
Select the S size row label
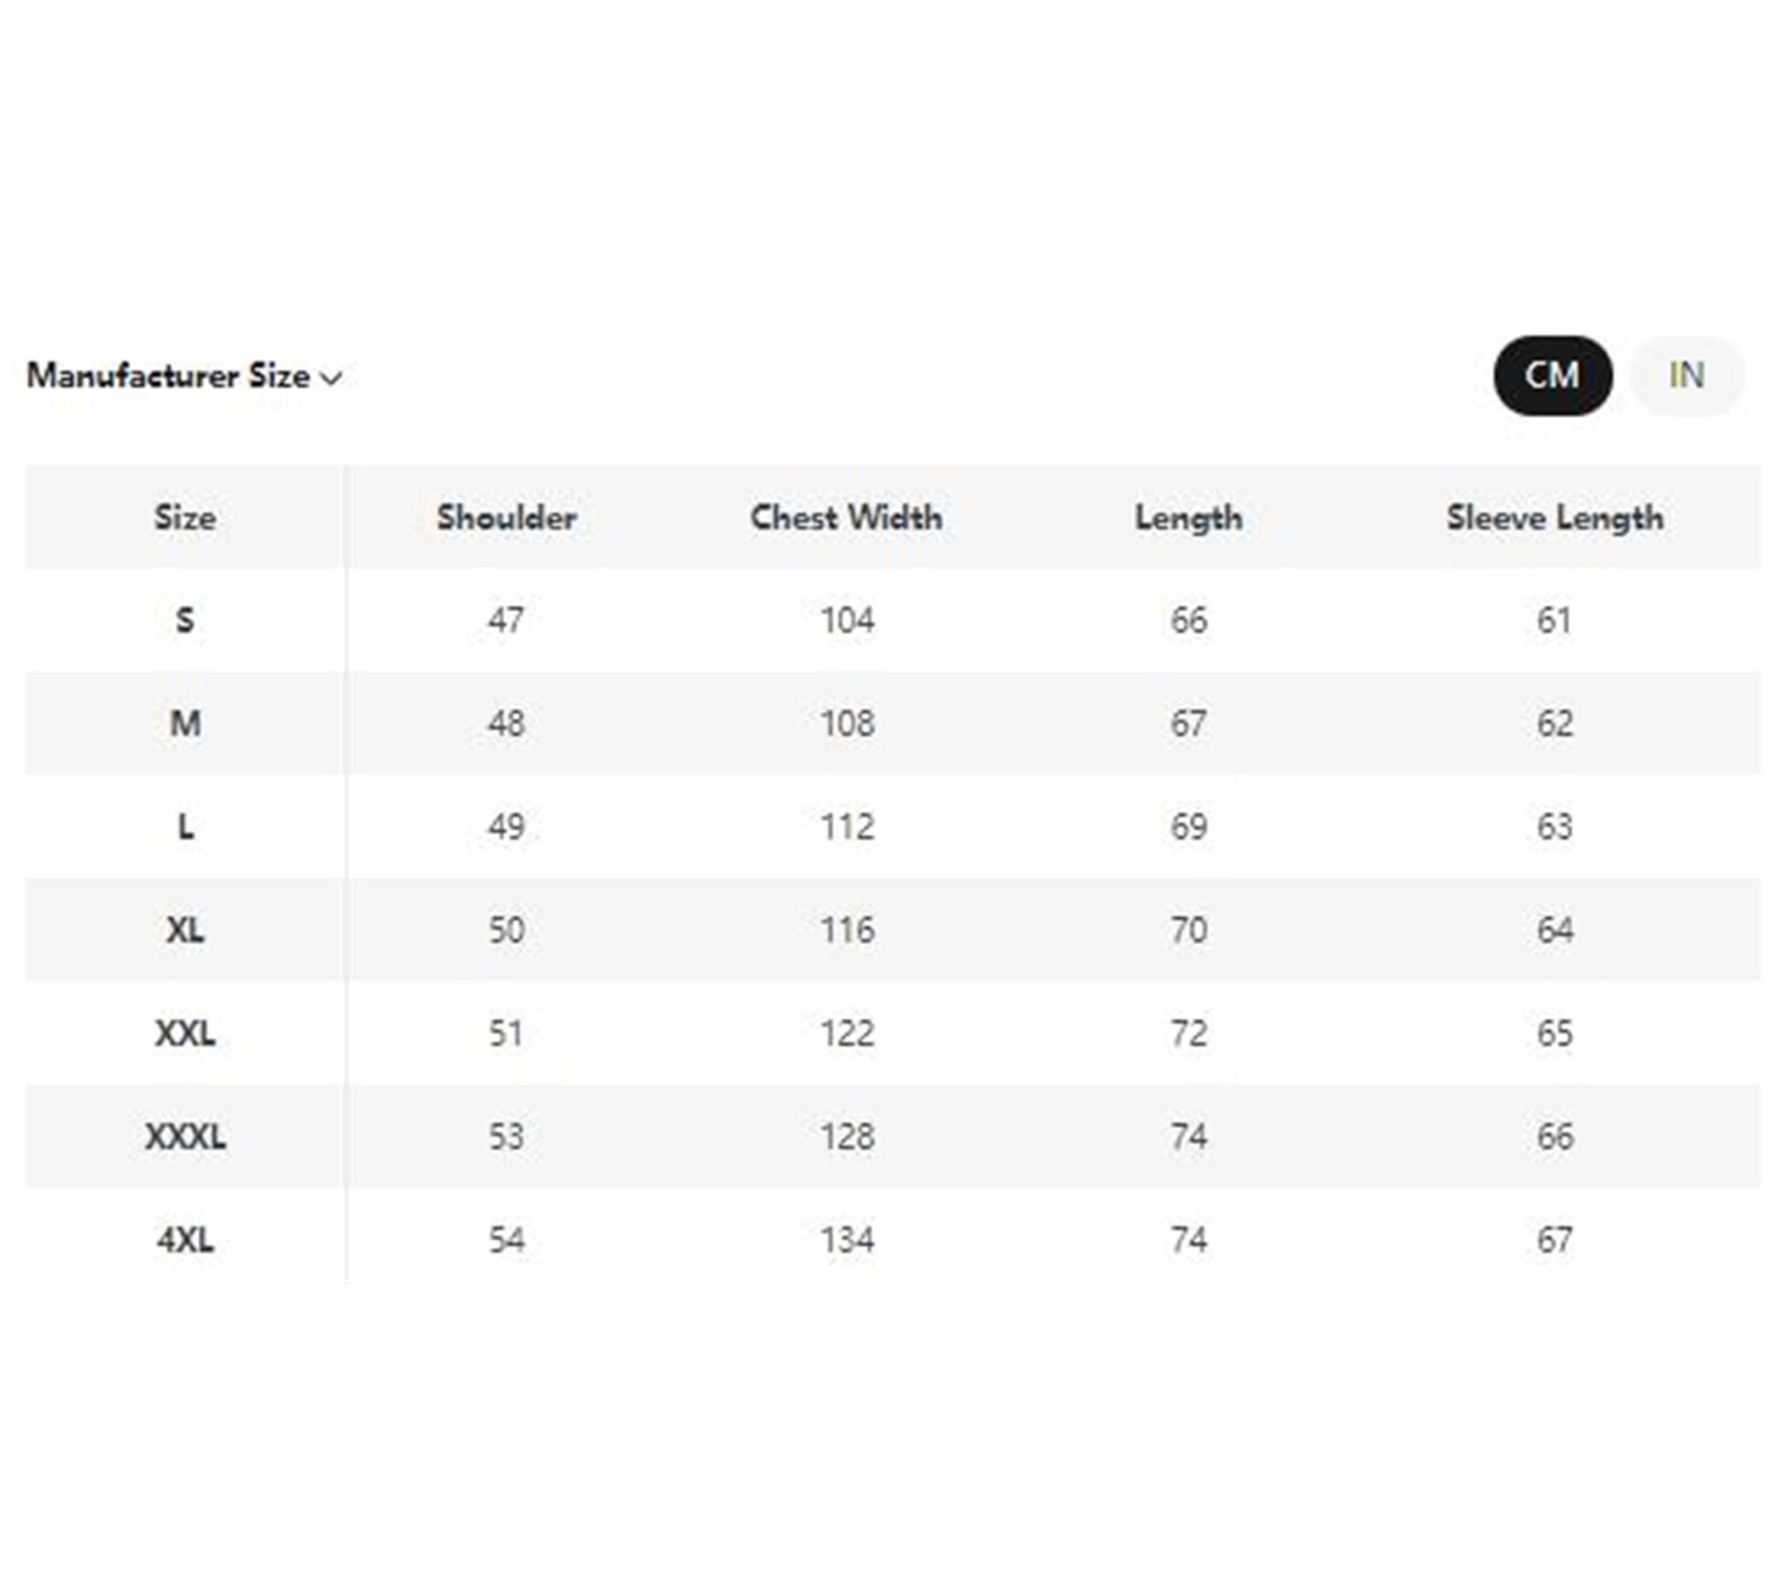[x=185, y=620]
